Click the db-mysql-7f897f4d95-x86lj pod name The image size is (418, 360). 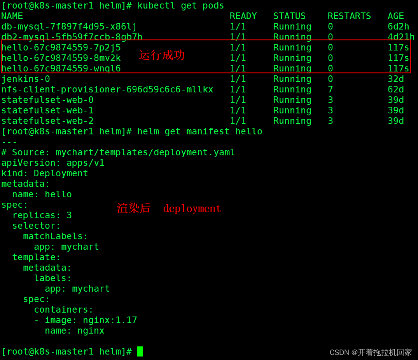click(x=69, y=27)
